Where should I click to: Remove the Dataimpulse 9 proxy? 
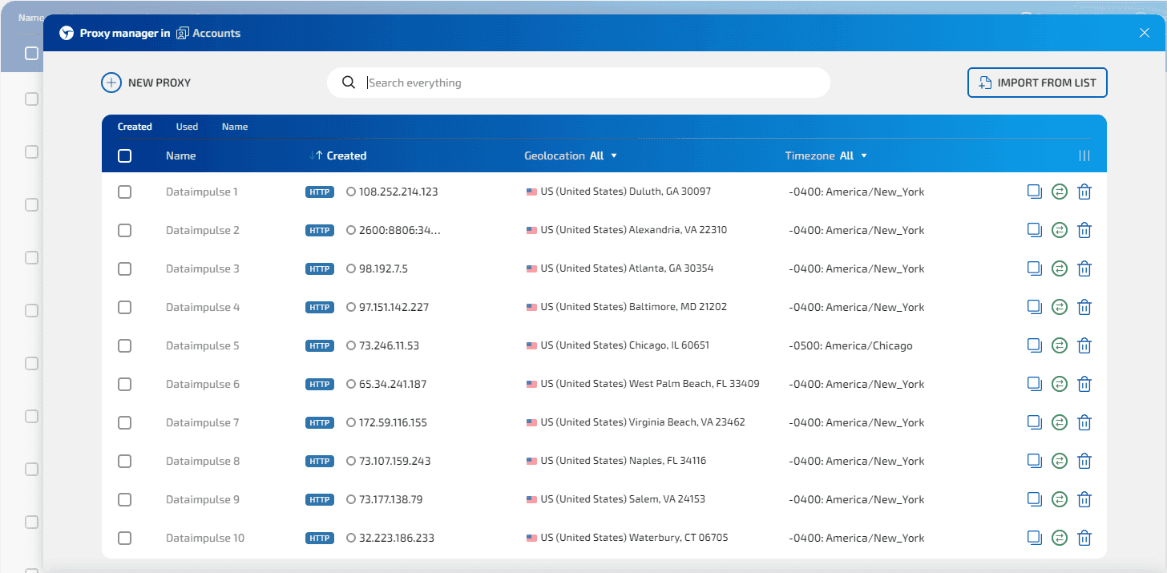[1084, 499]
